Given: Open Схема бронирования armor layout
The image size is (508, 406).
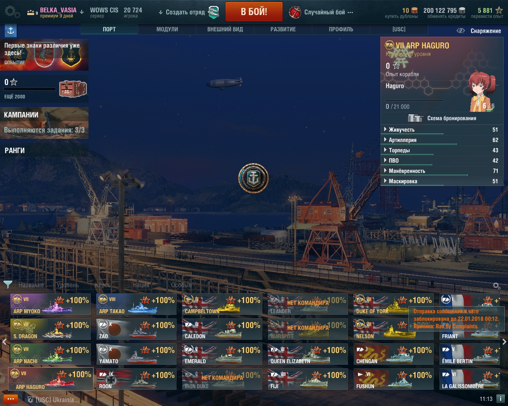Looking at the screenshot, I should [x=442, y=118].
